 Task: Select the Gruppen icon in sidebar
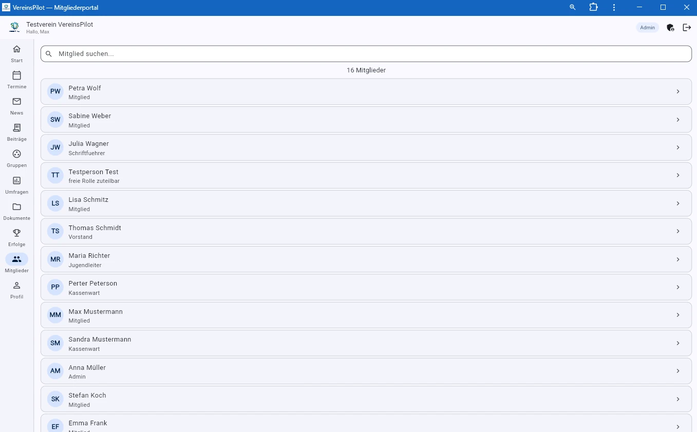[16, 154]
